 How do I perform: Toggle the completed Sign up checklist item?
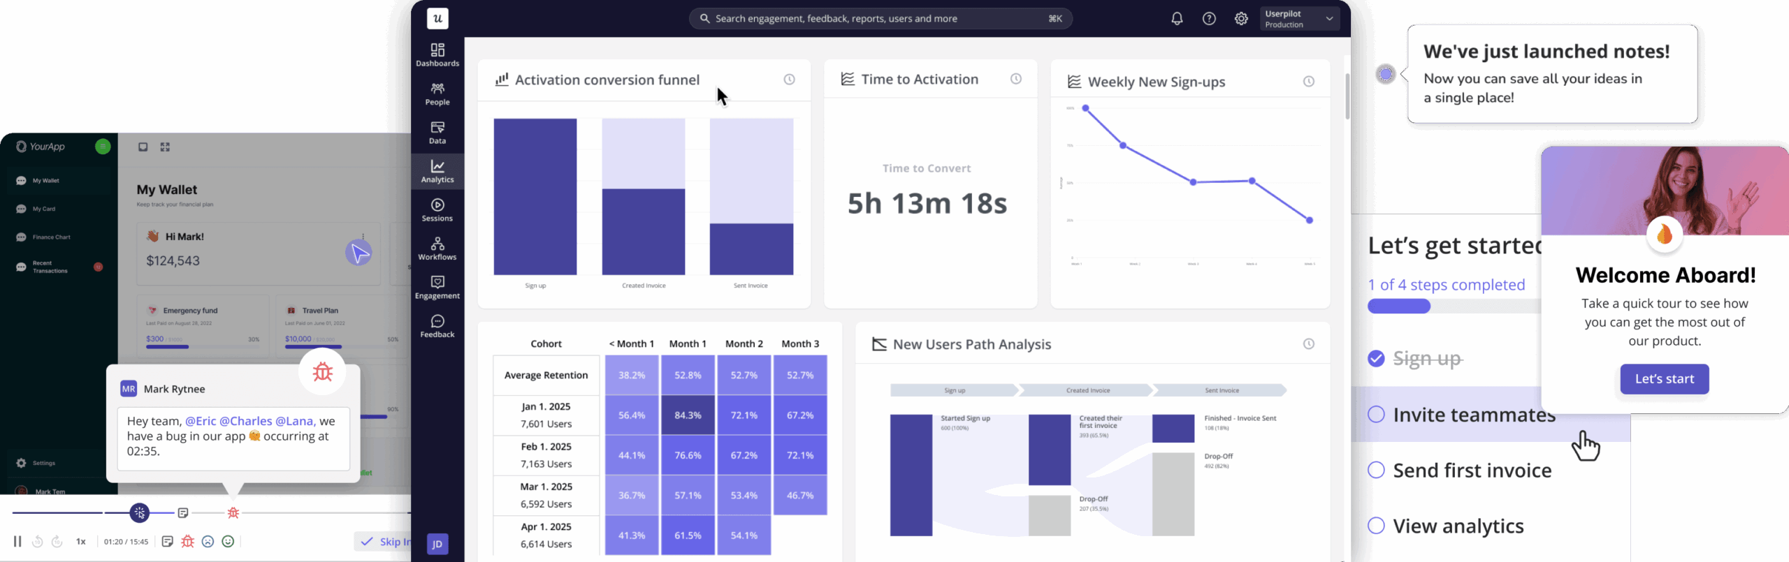tap(1376, 359)
